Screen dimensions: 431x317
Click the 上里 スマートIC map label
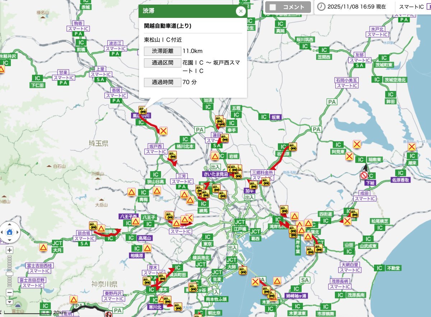101,71
